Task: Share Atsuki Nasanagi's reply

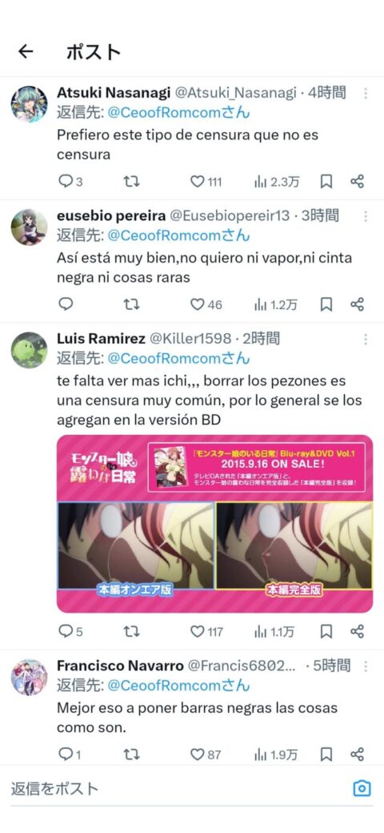Action: 357,183
